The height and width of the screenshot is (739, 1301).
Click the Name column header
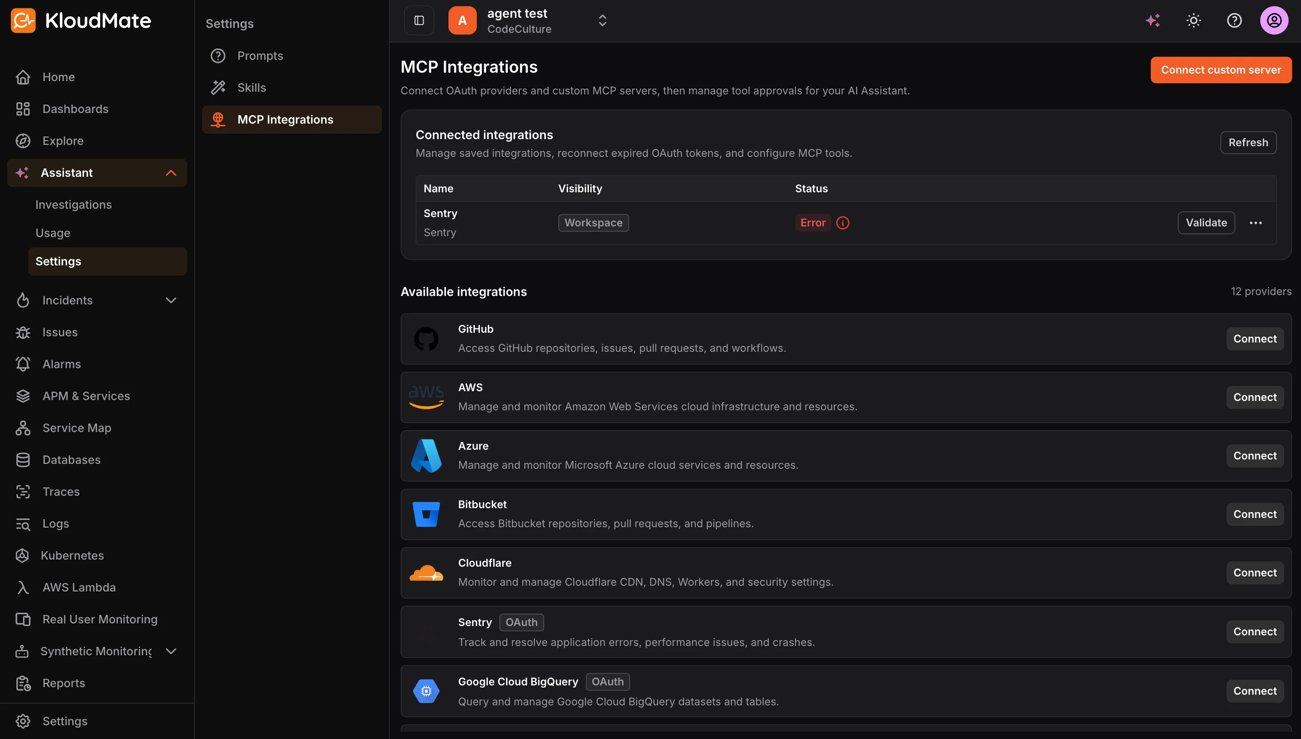pyautogui.click(x=439, y=189)
